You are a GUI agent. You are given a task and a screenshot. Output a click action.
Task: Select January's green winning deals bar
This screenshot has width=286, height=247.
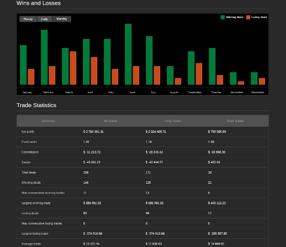23,65
